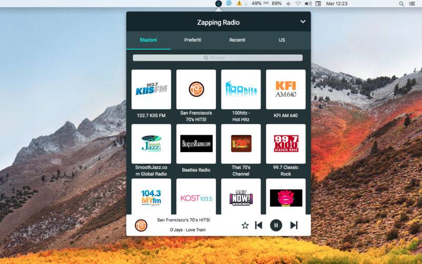Viewport: 422px width, 264px height.
Task: Open the Zapping Radio menu bar icon
Action: (218, 4)
